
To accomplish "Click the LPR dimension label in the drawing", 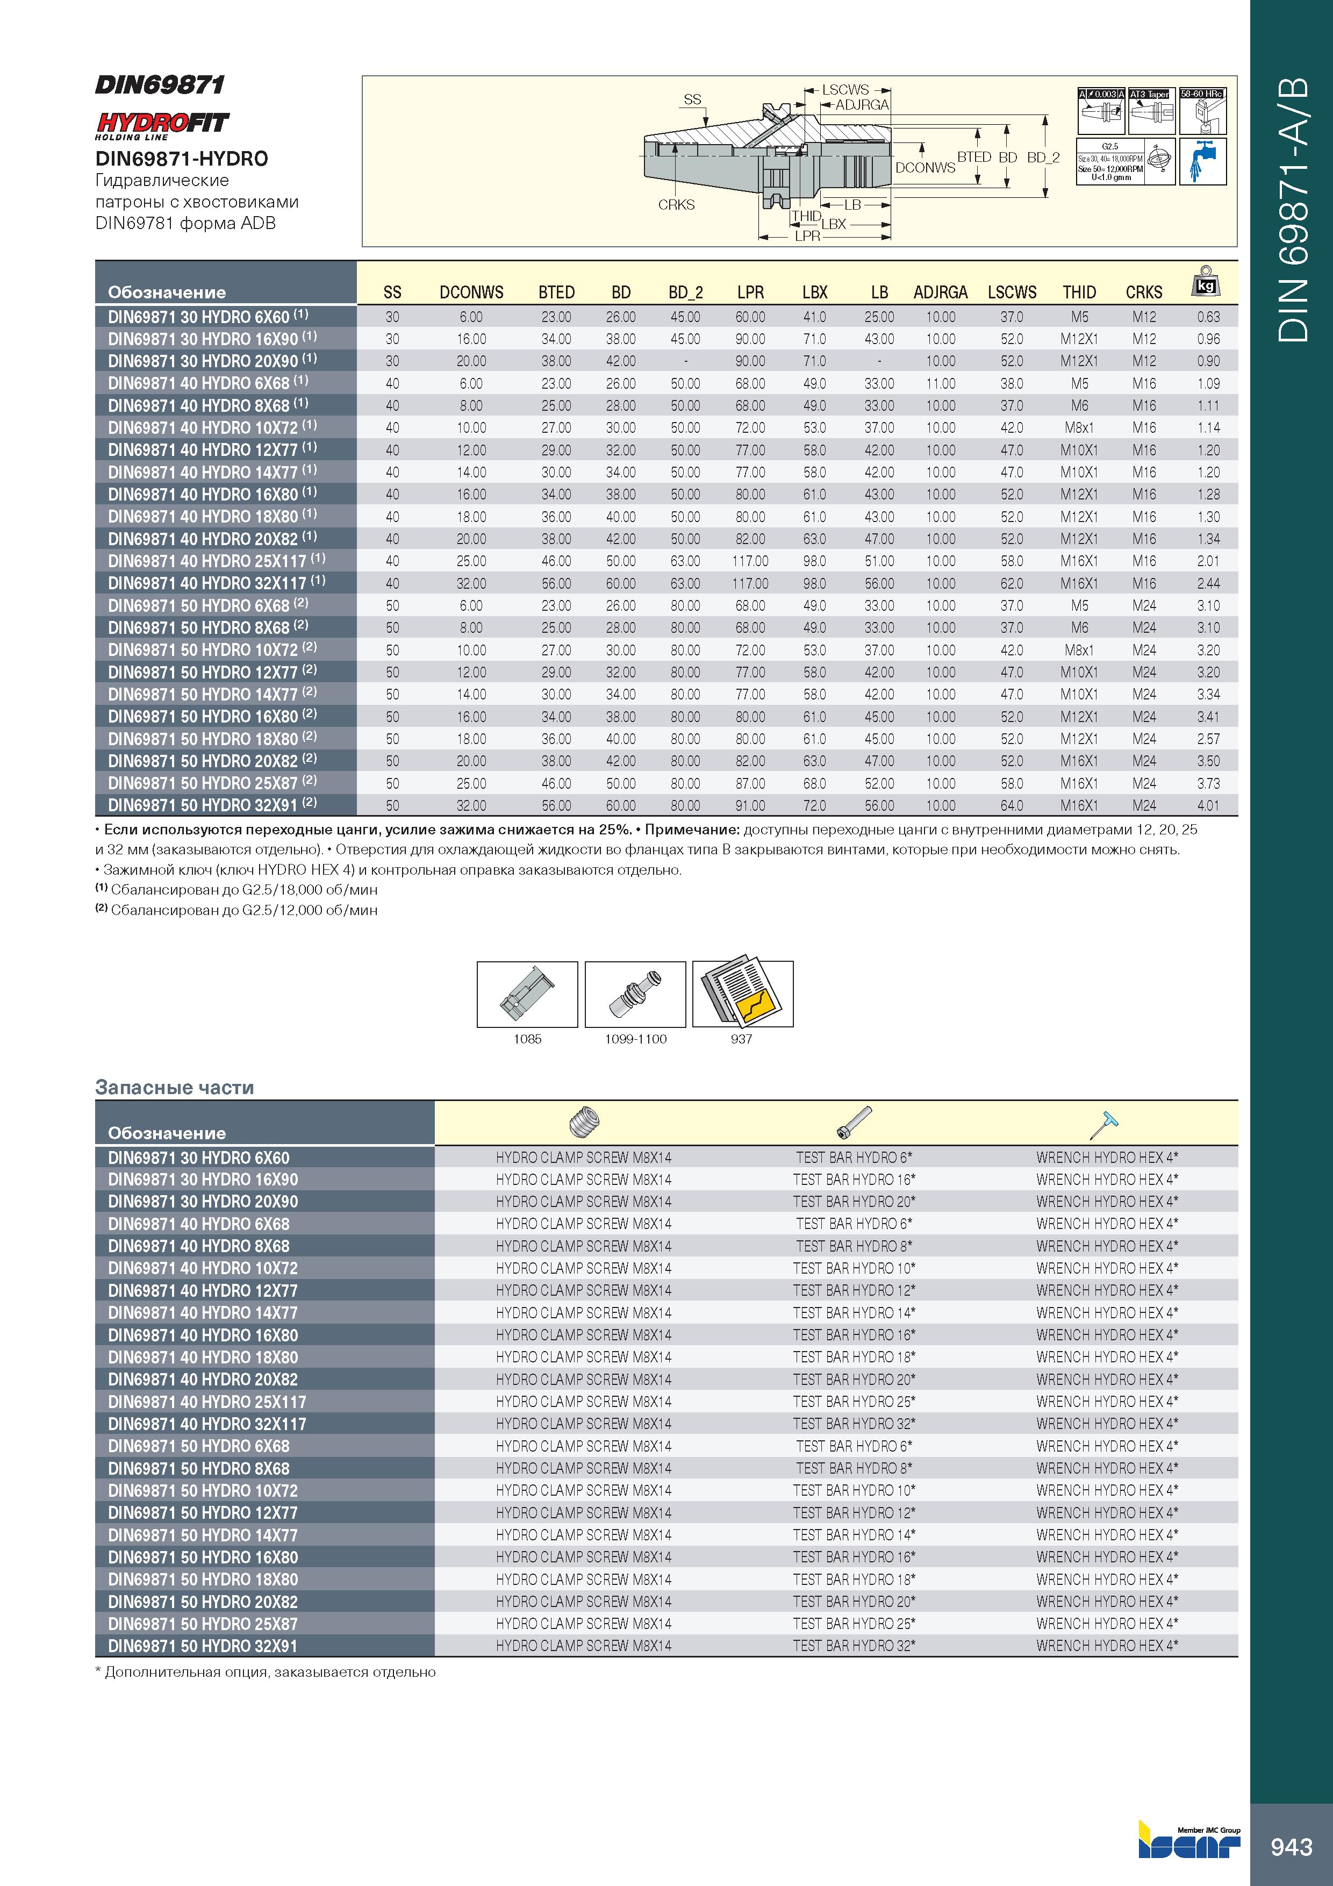I will pyautogui.click(x=807, y=237).
